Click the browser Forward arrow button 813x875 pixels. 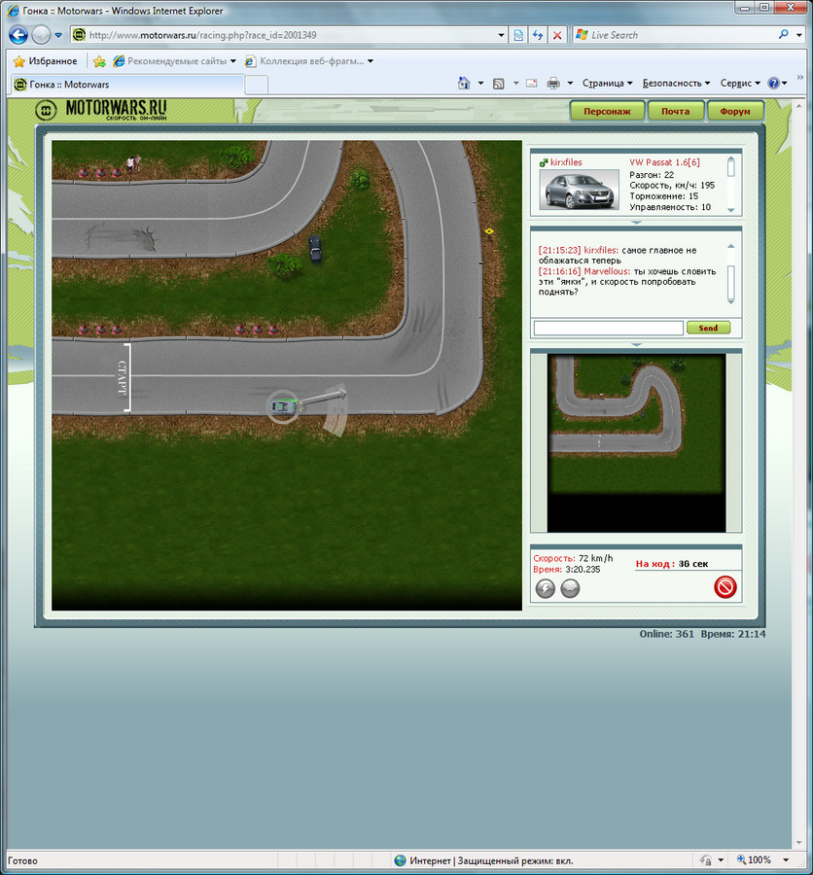click(41, 35)
